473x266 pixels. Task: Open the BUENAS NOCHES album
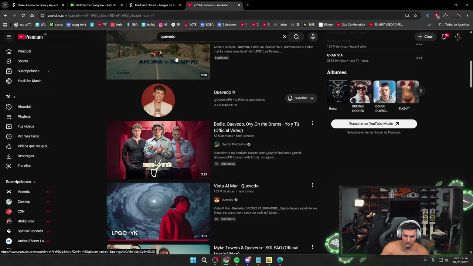coord(361,96)
